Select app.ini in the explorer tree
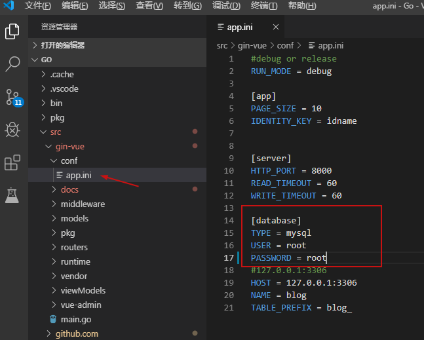Viewport: 424px width, 340px height. click(x=78, y=175)
